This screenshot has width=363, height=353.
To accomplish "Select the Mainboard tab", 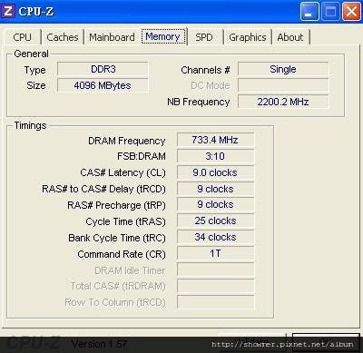I will point(112,37).
